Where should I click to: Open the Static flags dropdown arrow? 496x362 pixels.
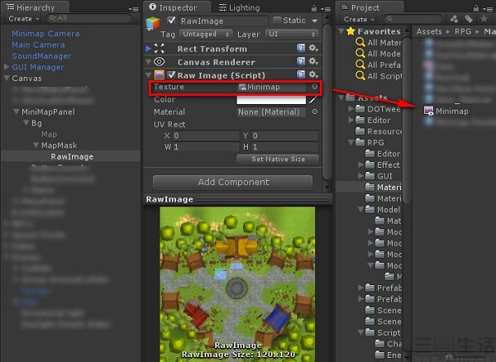[314, 21]
